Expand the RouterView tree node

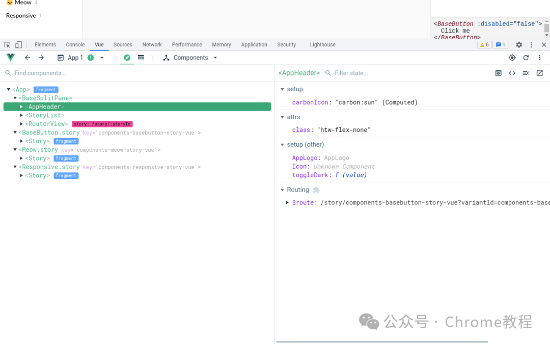pos(21,124)
